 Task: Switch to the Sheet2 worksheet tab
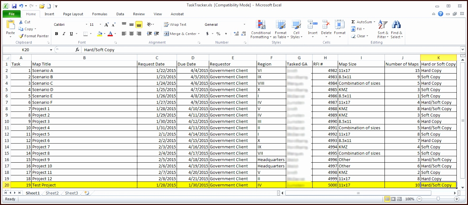coord(52,193)
